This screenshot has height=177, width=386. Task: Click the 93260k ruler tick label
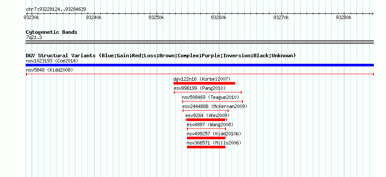[219, 17]
